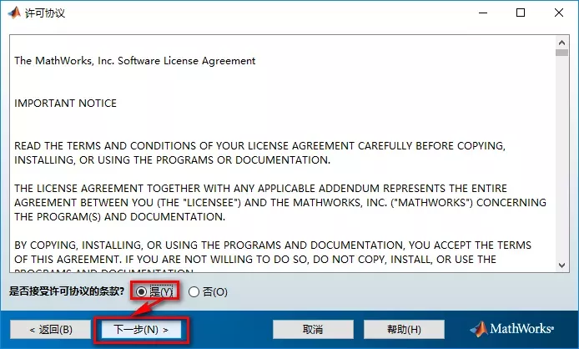This screenshot has height=349, width=579.
Task: Cancel installation with the 取消 button
Action: click(313, 329)
